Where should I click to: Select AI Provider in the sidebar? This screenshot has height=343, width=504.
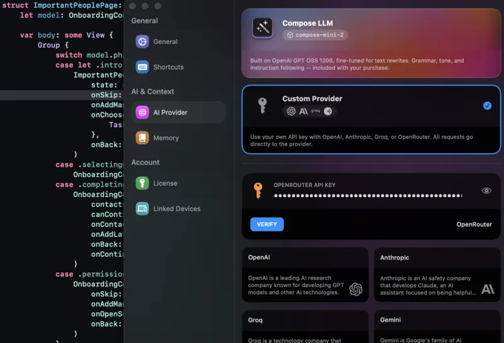(178, 113)
